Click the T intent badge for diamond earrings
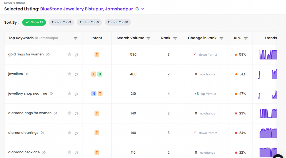This screenshot has height=158, width=286. pyautogui.click(x=97, y=133)
